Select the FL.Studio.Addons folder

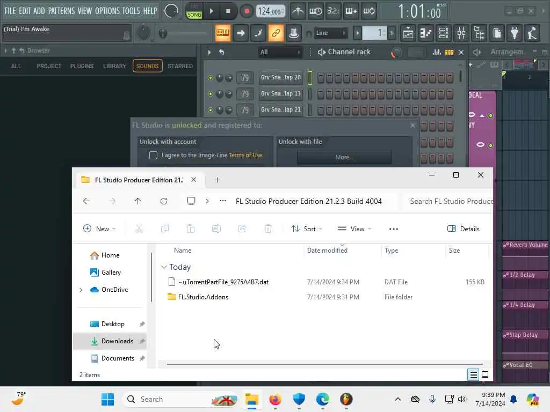(204, 297)
